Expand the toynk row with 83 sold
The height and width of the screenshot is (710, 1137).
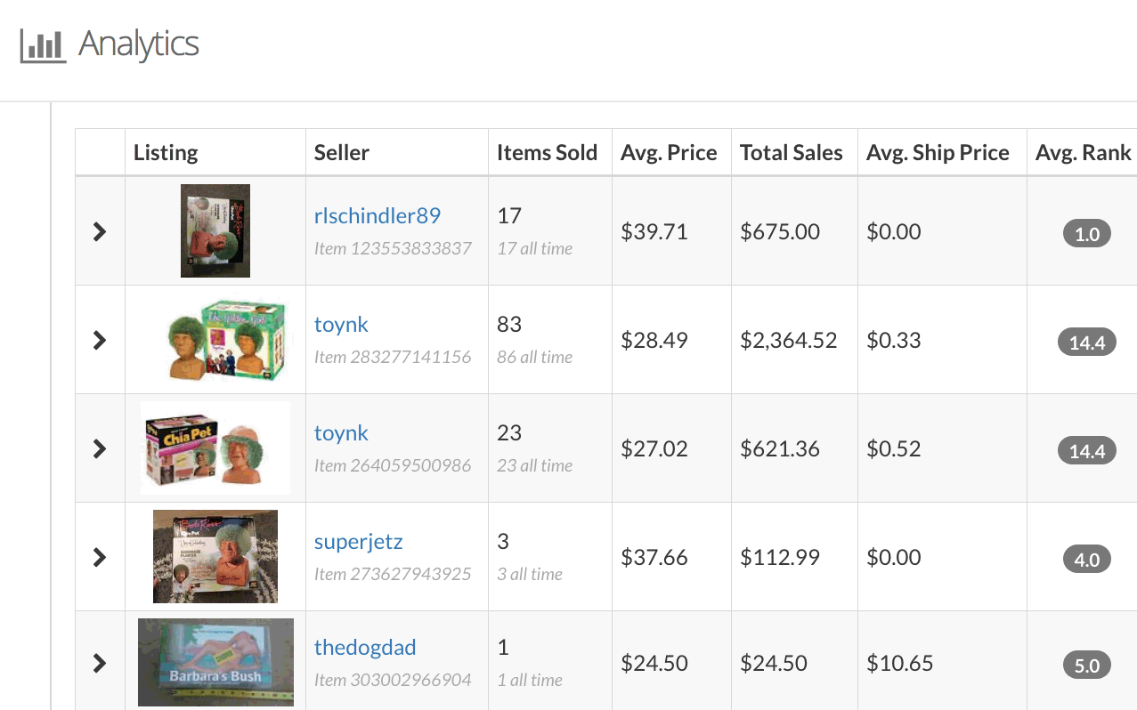[x=100, y=340]
